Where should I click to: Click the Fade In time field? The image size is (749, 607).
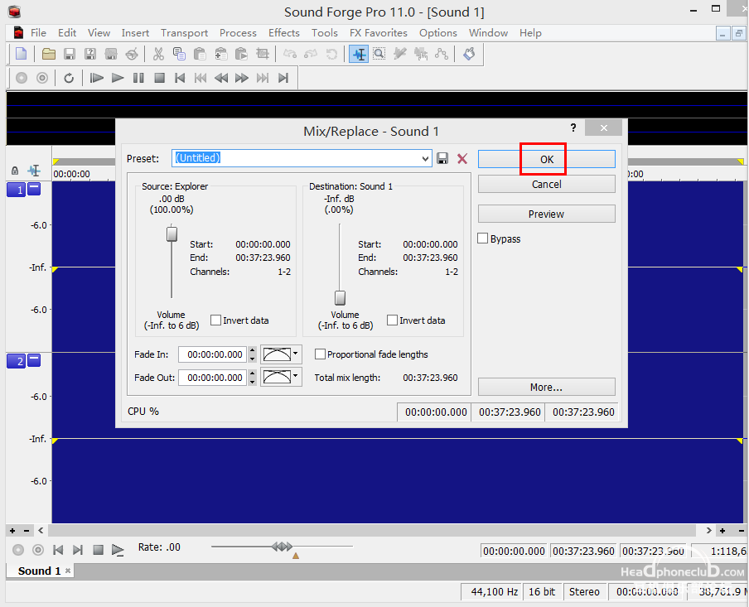coord(213,354)
